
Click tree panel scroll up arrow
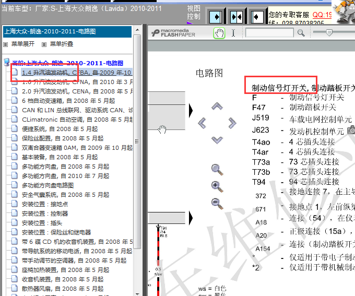[x=137, y=30]
